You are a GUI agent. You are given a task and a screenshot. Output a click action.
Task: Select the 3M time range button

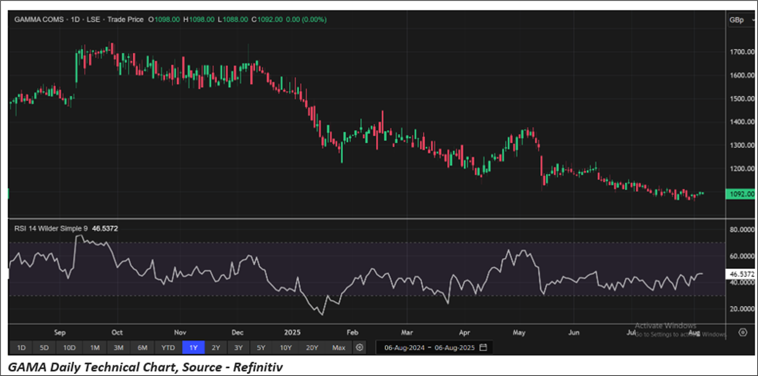(118, 347)
